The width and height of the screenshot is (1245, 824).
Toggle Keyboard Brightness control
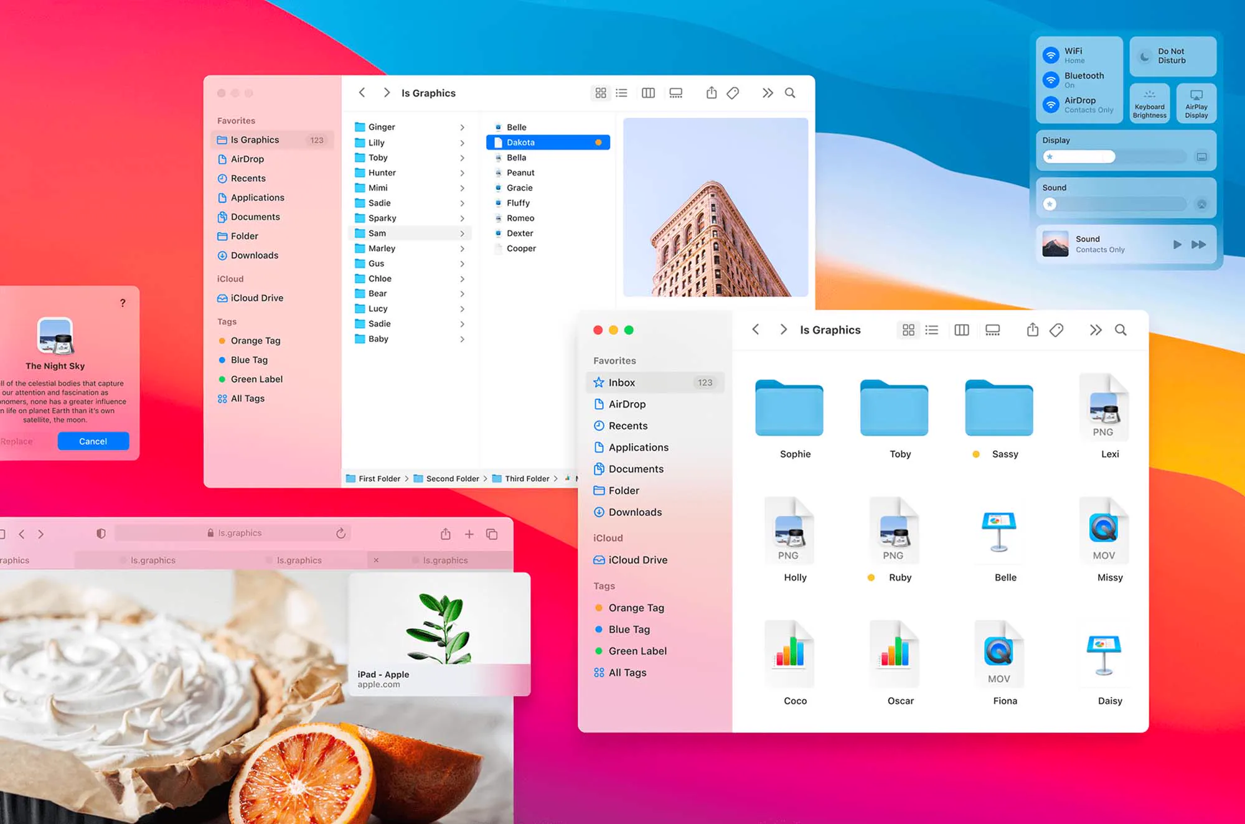pyautogui.click(x=1150, y=103)
